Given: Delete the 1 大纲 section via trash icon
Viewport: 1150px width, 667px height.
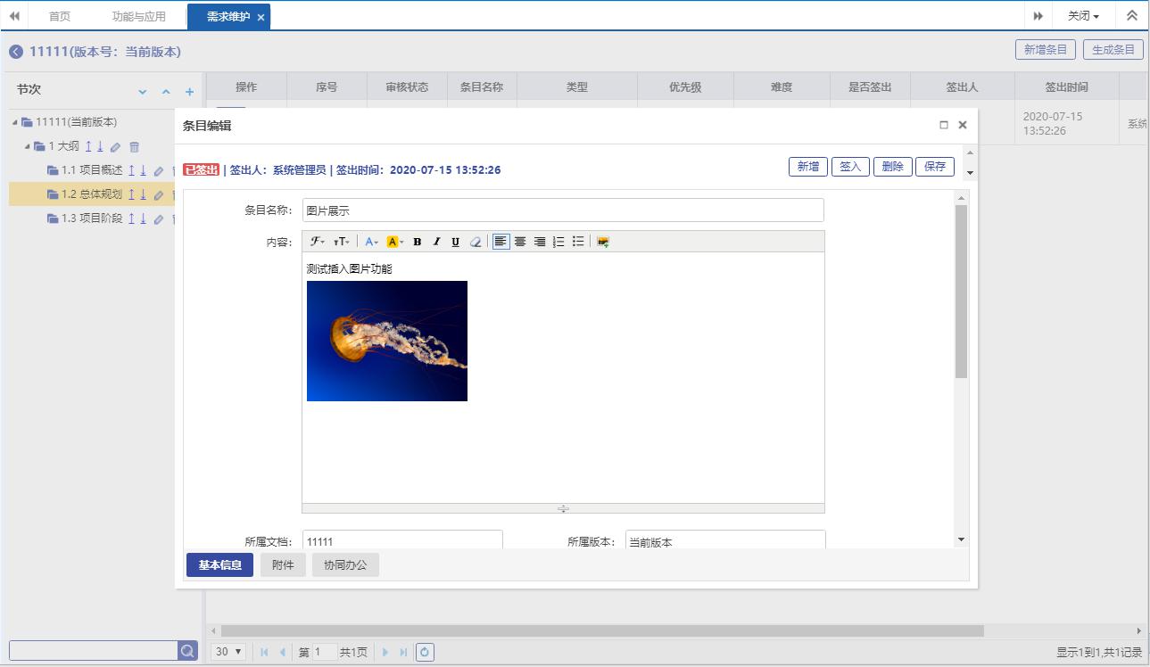Looking at the screenshot, I should point(134,146).
